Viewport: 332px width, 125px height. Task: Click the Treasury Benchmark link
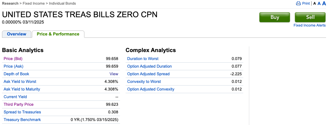[x=22, y=120]
